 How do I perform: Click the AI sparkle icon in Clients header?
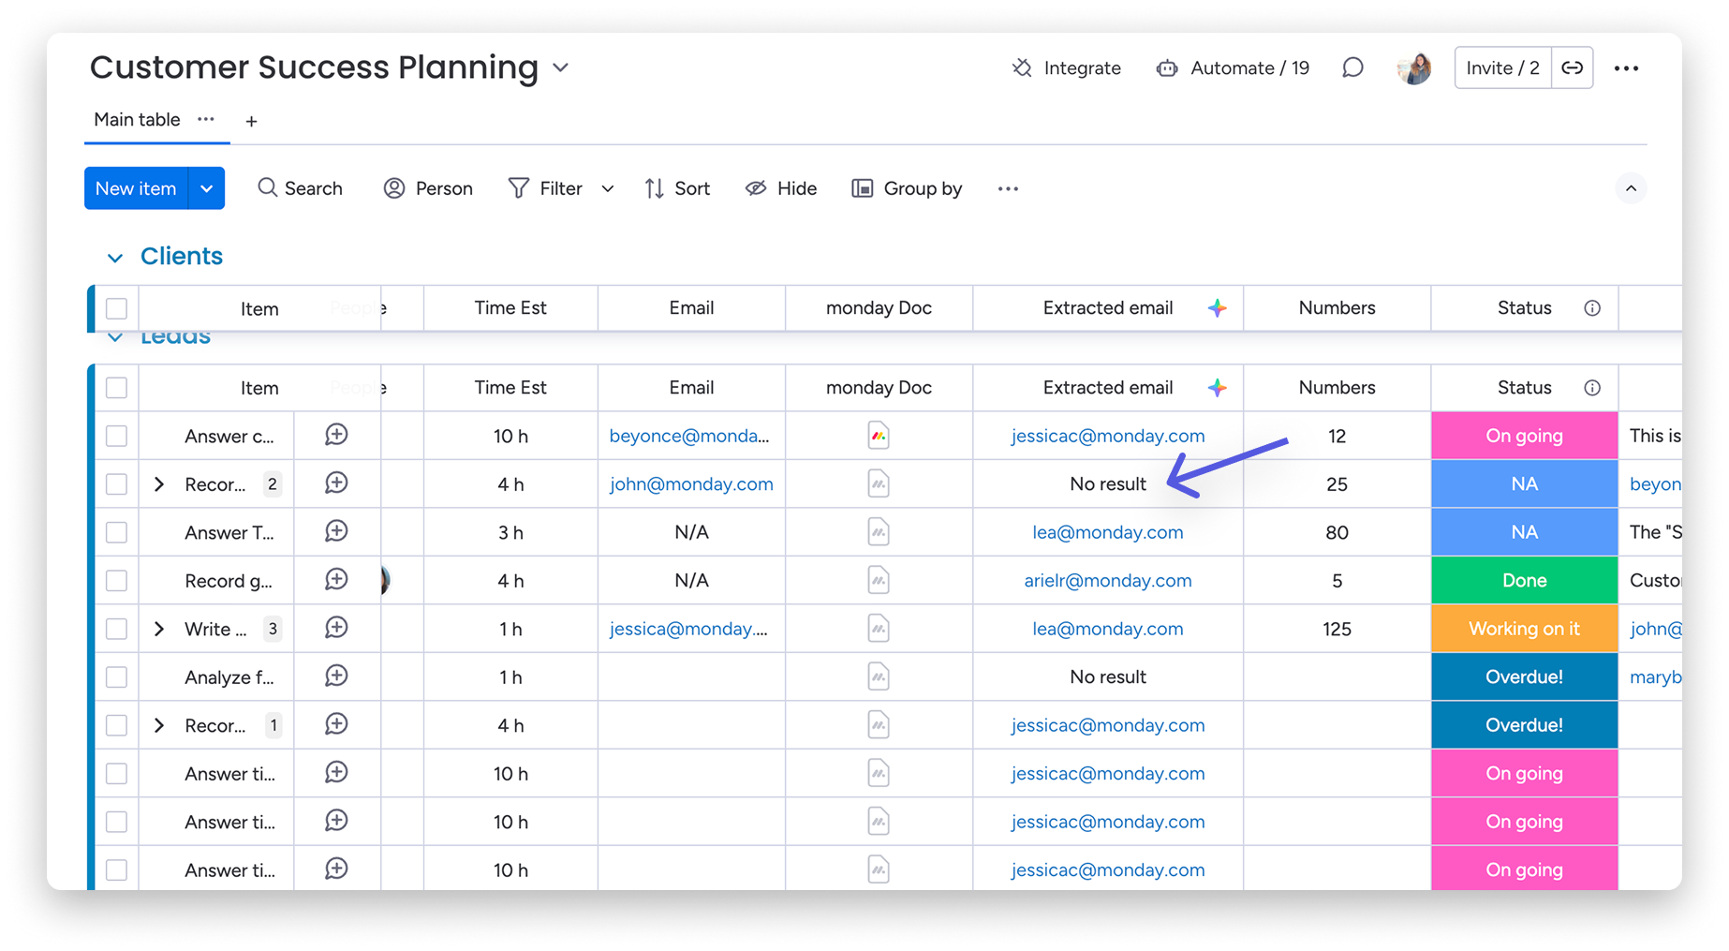[x=1217, y=308]
